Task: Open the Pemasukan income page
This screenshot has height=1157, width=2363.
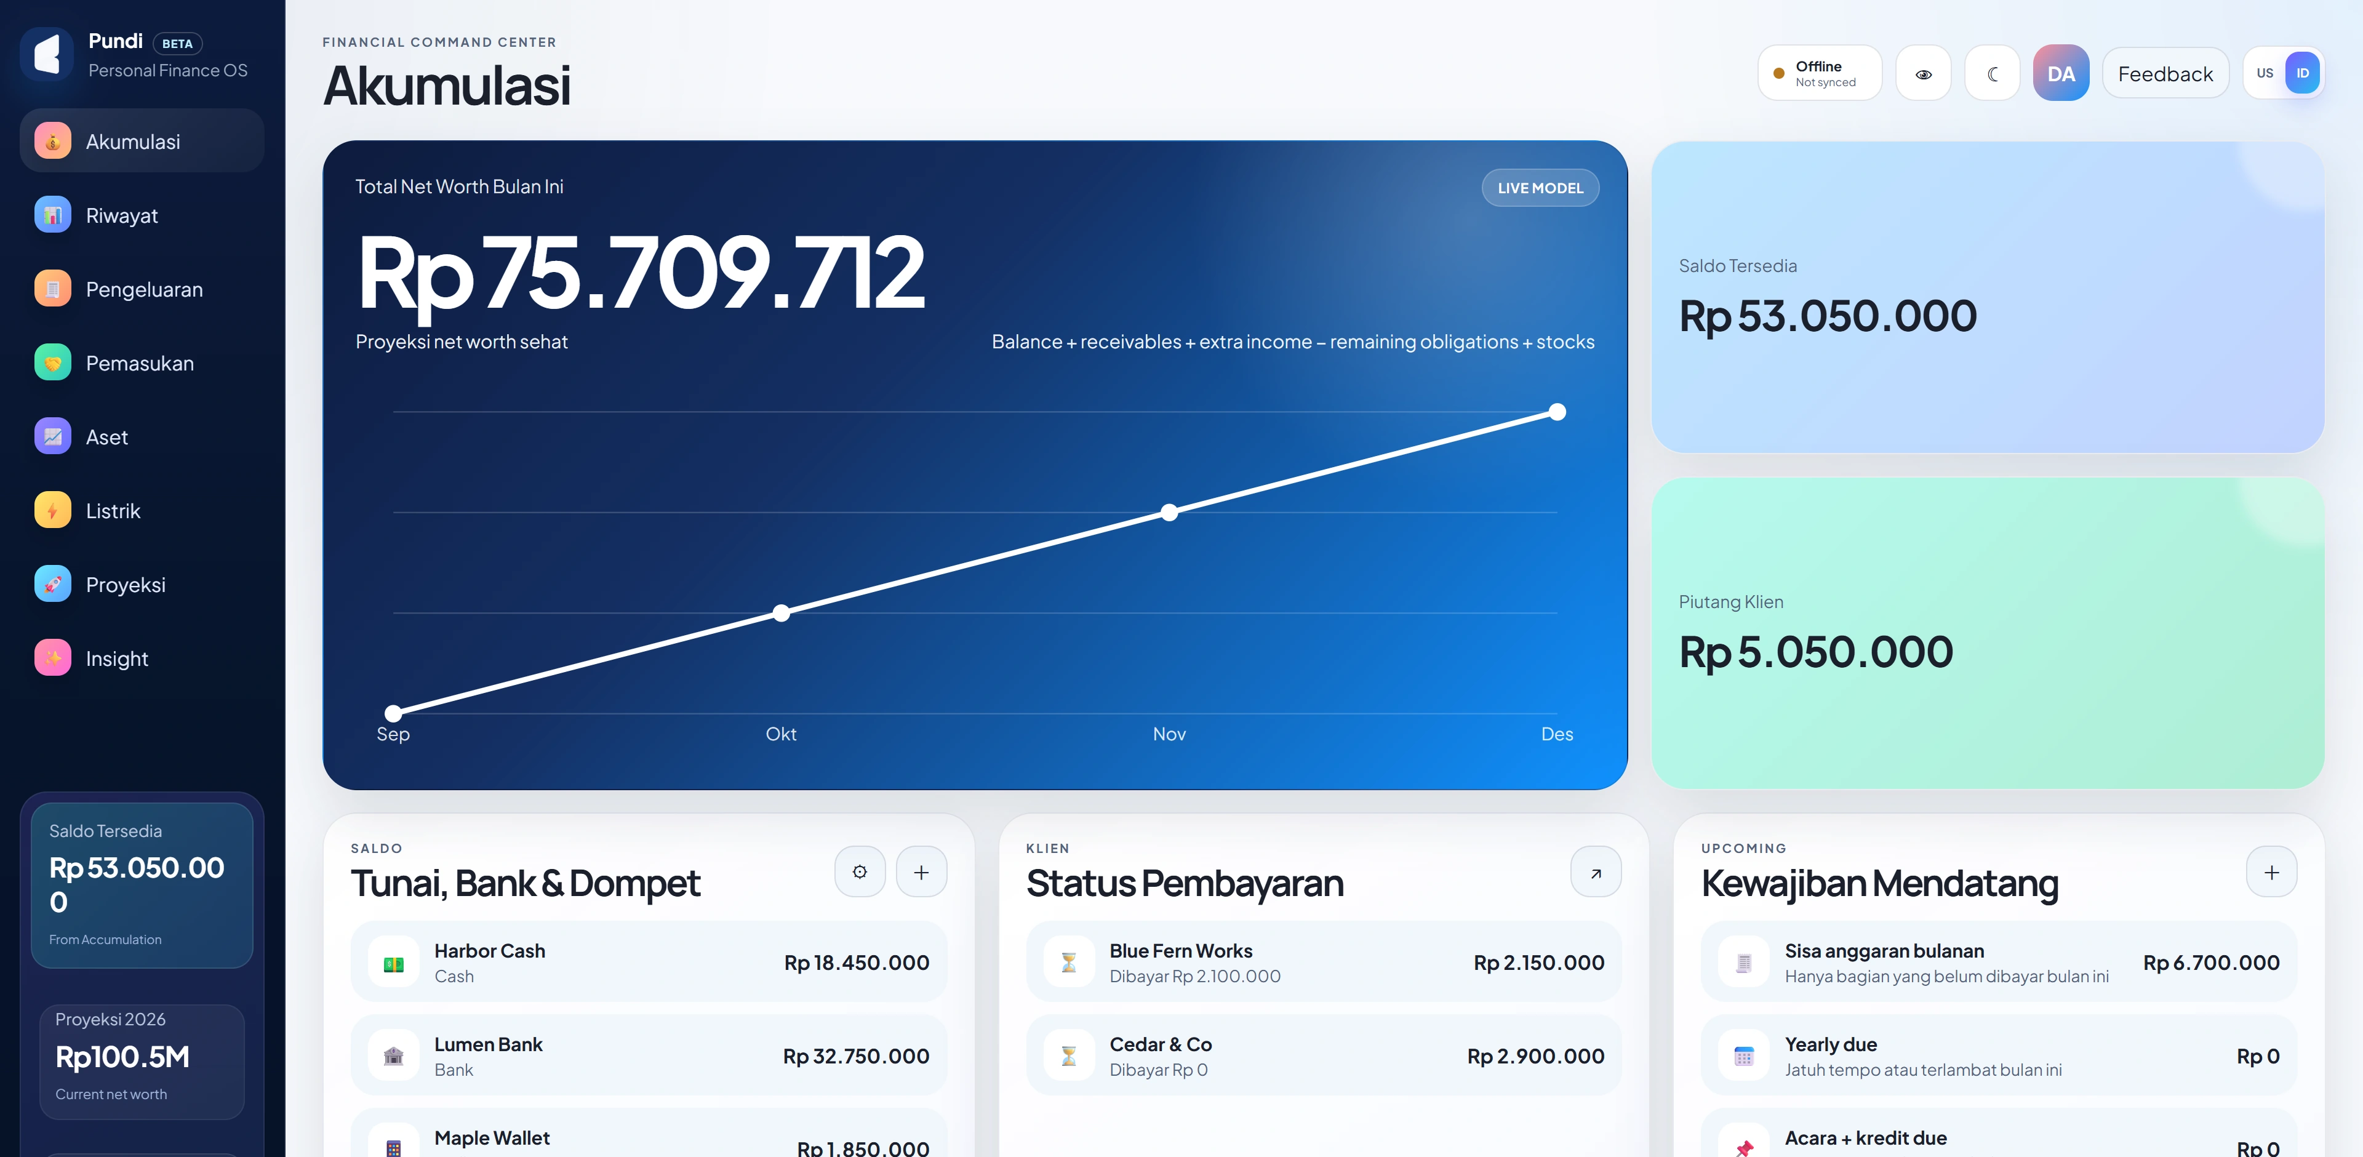Action: click(x=142, y=362)
